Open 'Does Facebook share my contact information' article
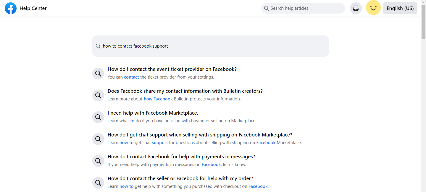The image size is (426, 192). 185,91
